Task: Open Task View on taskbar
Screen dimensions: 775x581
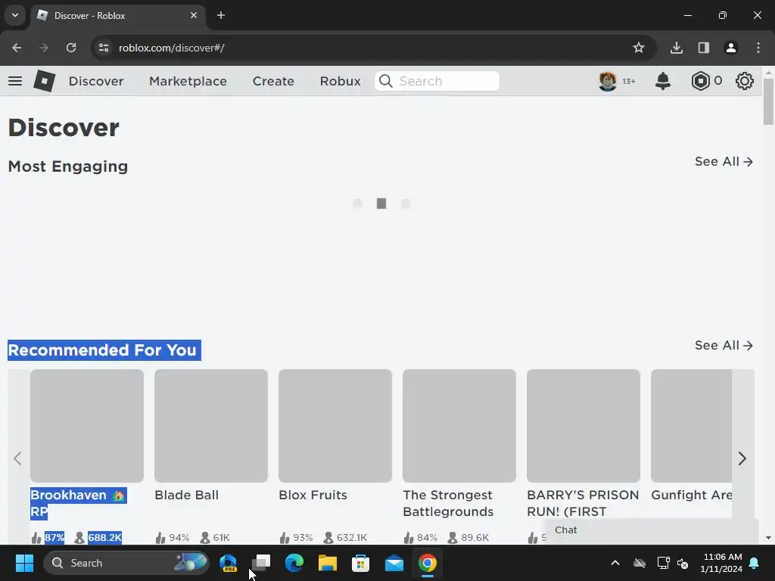Action: tap(261, 563)
